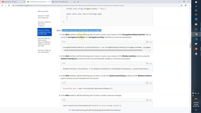Click the bold StorageSharedKeyCredential word
The image size is (201, 113).
(133, 35)
